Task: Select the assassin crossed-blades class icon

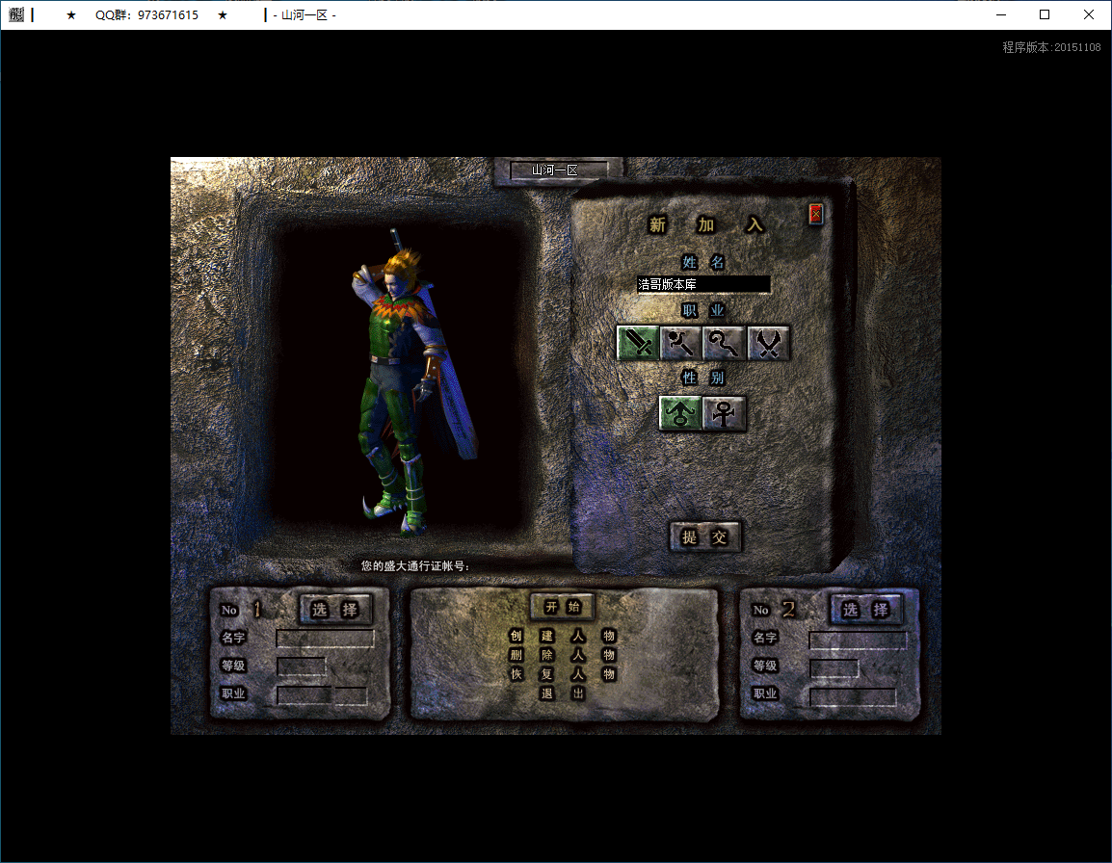Action: click(768, 343)
